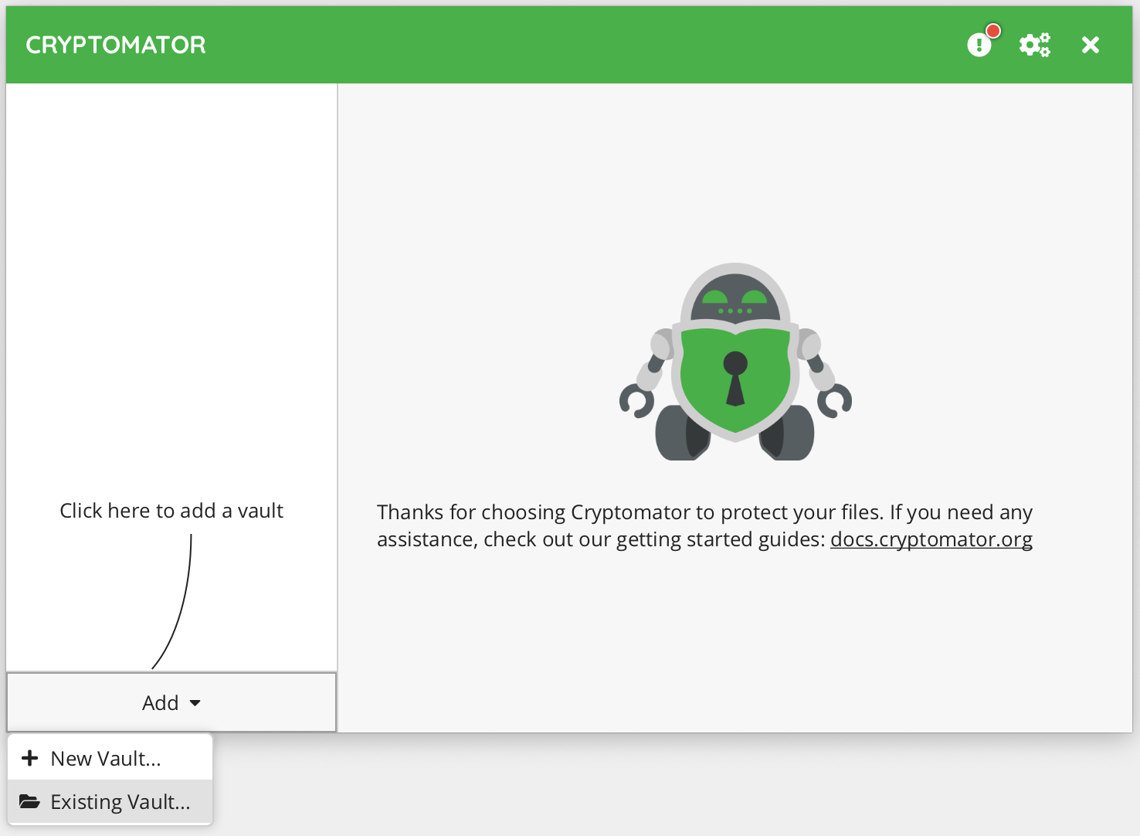Viewport: 1140px width, 836px height.
Task: Click the Cryptomator robot mascot image
Action: [735, 362]
